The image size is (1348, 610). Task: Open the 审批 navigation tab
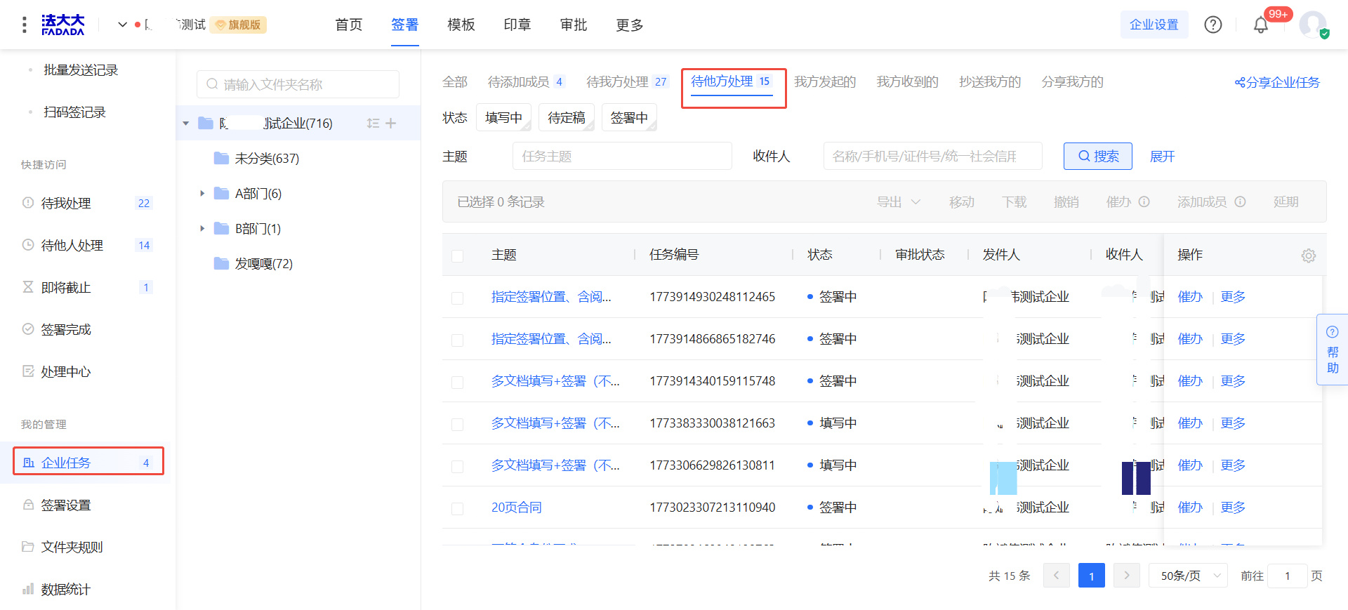tap(574, 25)
